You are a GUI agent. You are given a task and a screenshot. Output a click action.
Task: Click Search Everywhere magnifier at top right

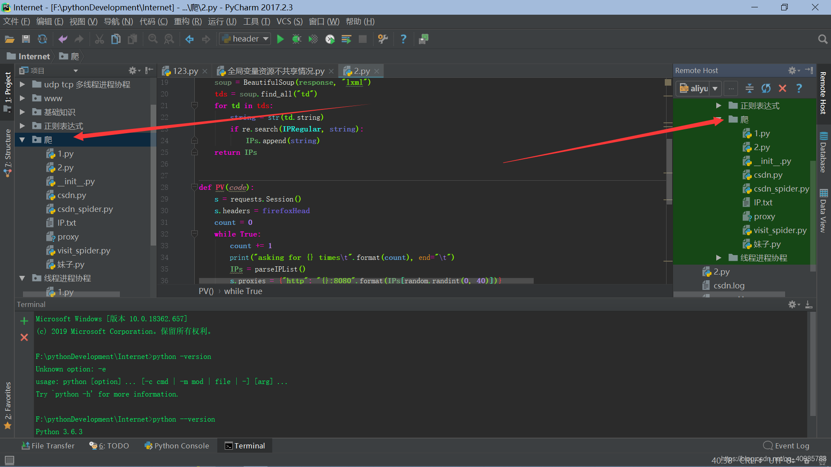coord(823,39)
